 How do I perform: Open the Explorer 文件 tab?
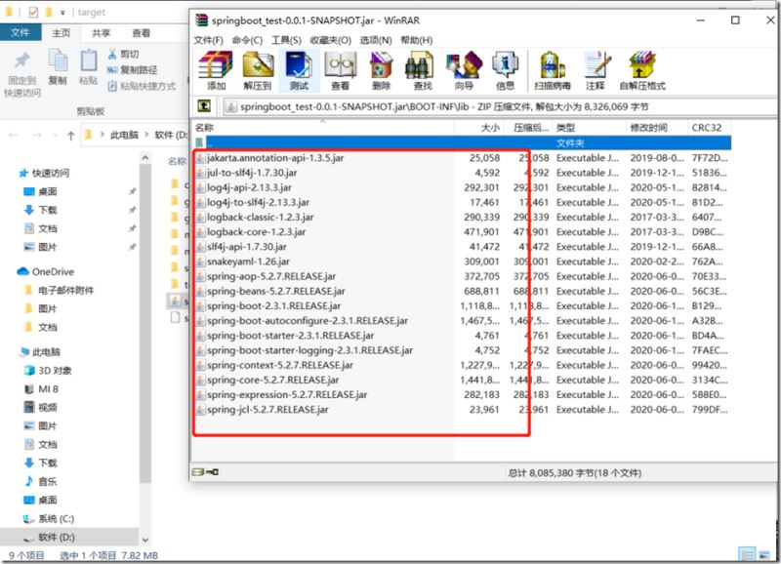click(20, 33)
